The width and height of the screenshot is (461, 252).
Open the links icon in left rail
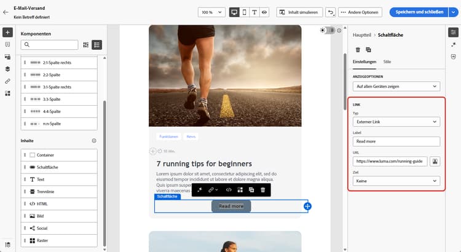point(7,81)
